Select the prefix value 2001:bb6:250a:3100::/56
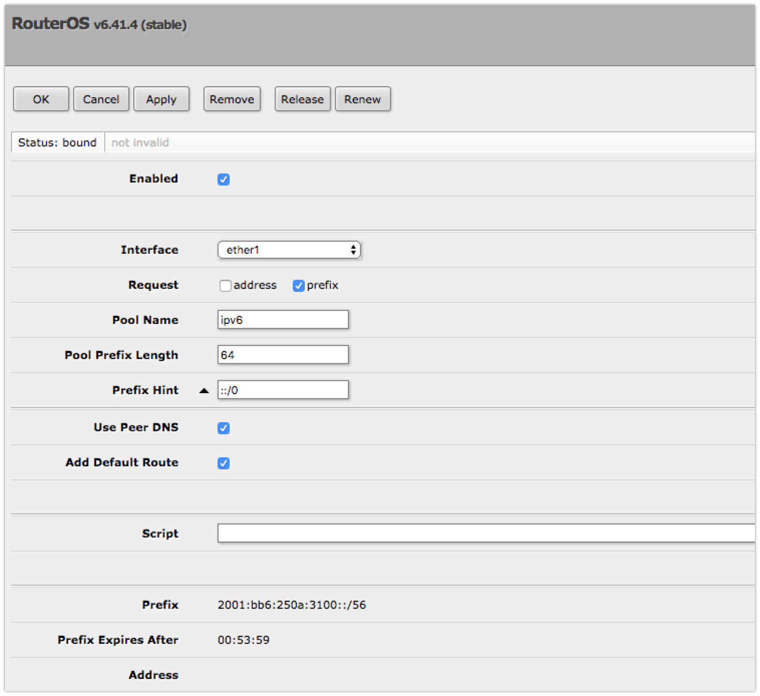 point(292,605)
